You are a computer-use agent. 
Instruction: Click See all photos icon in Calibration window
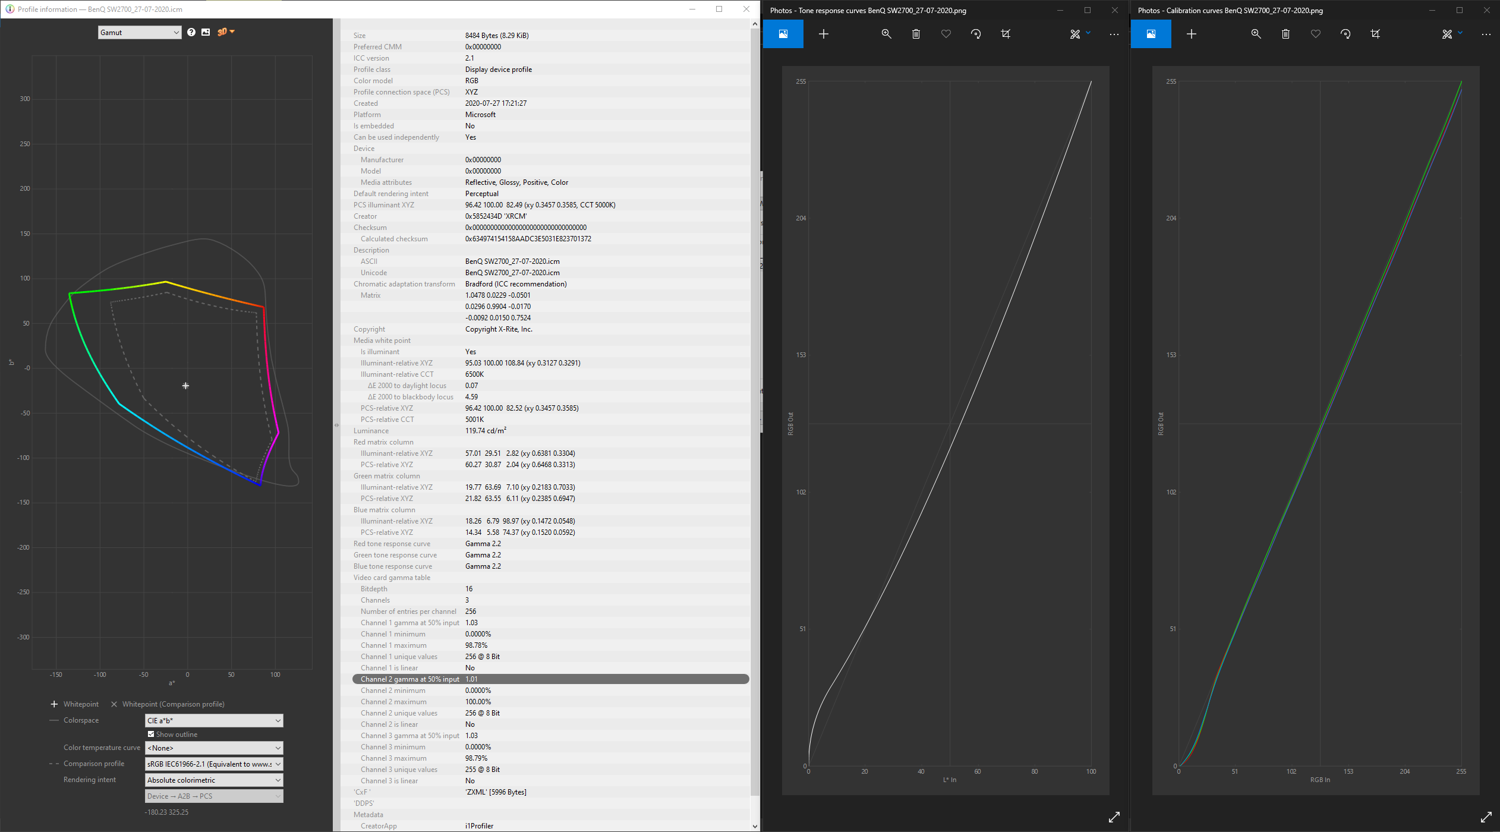click(1151, 34)
